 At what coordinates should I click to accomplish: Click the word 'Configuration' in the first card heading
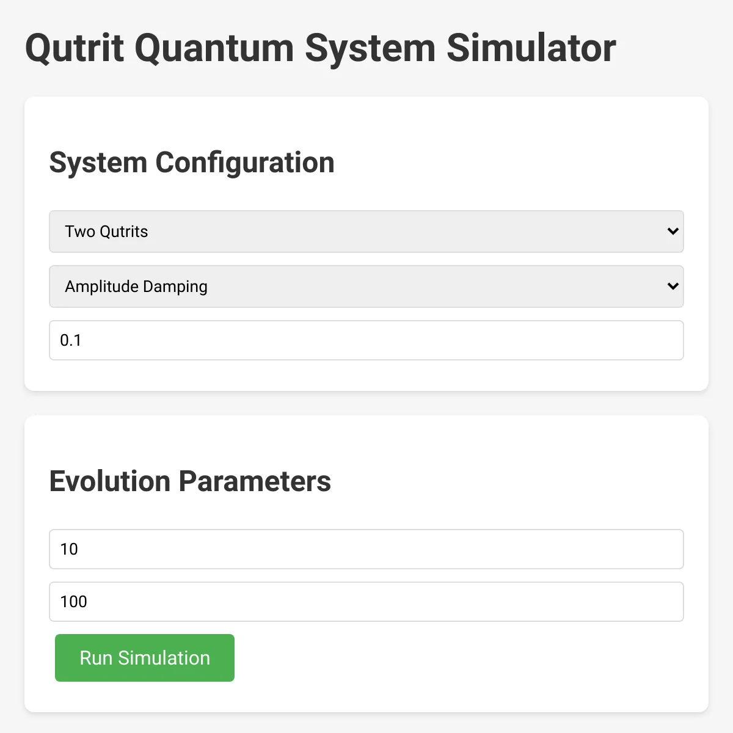pyautogui.click(x=245, y=163)
